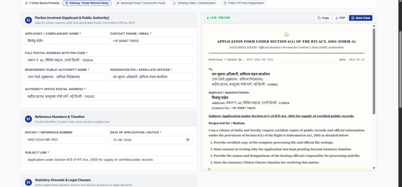Click the Contact Phone / Email field

click(151, 41)
